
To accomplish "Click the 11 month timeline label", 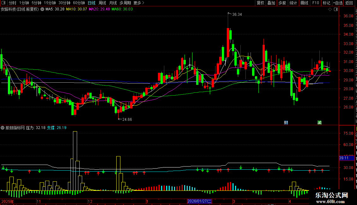I will pyautogui.click(x=39, y=201).
